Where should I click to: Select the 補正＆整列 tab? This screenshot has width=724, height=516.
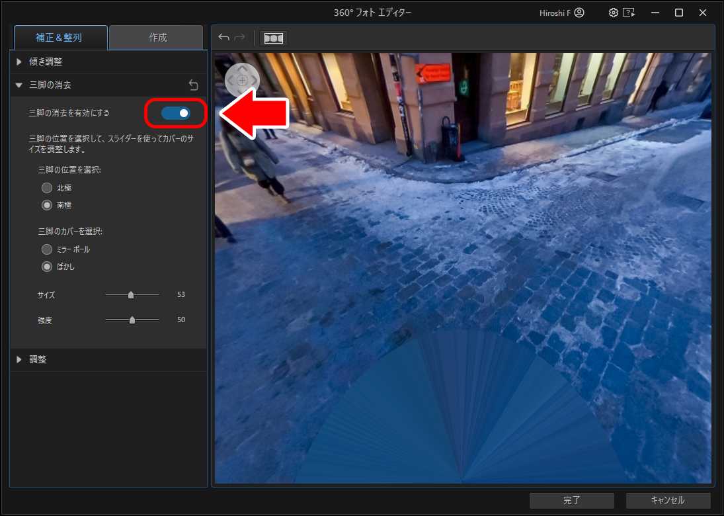pos(60,37)
